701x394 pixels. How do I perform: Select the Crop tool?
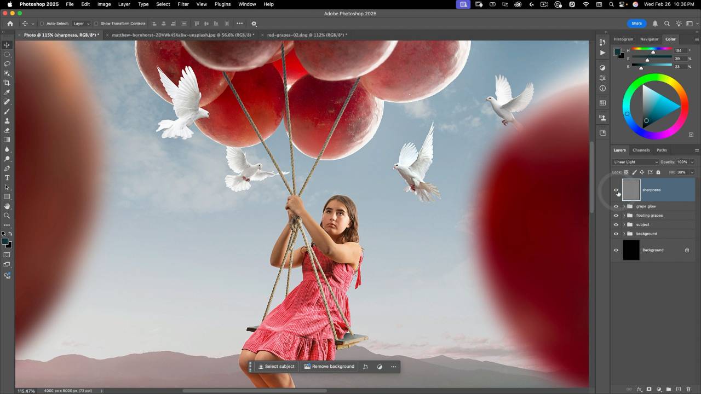[x=7, y=83]
